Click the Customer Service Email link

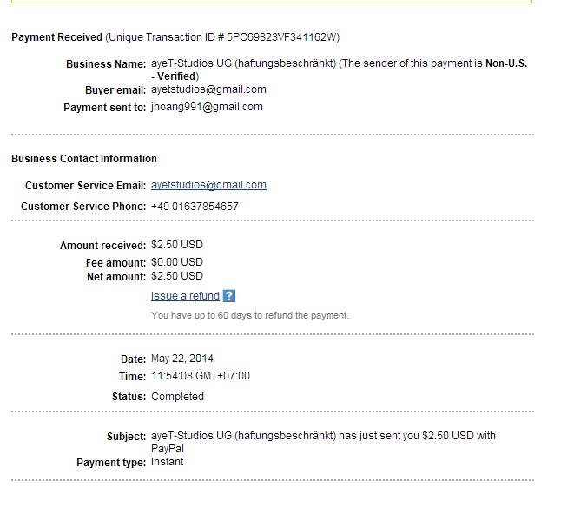tap(208, 185)
